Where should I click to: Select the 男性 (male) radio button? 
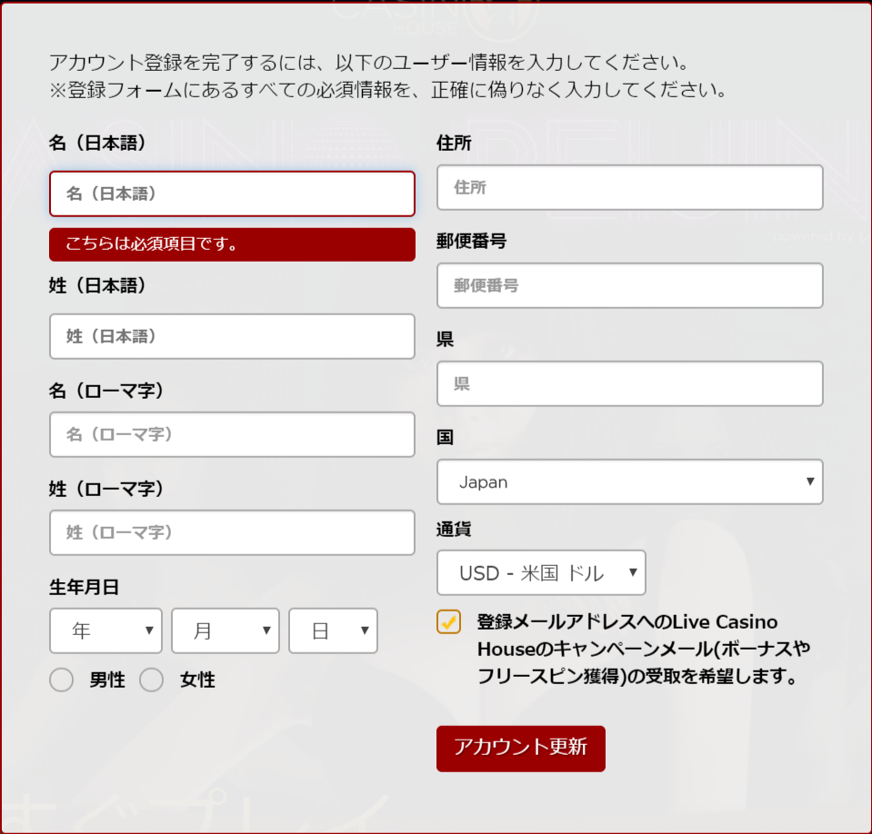(61, 679)
